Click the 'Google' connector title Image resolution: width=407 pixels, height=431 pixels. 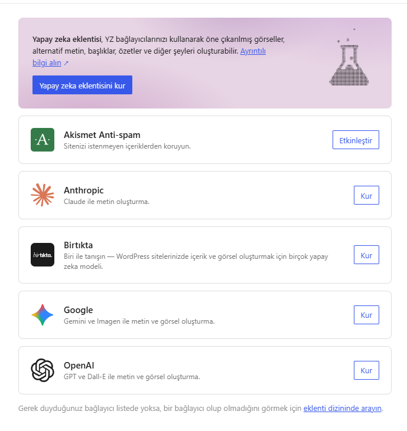click(78, 310)
